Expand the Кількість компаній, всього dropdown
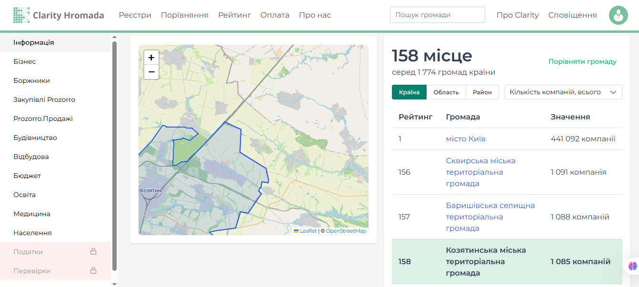This screenshot has height=287, width=639. [563, 92]
